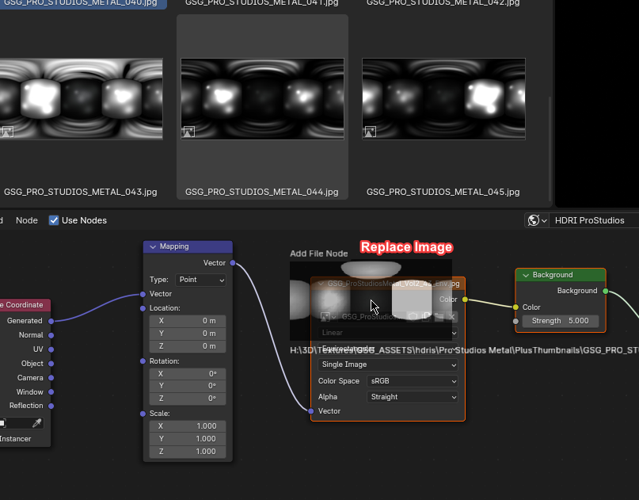Click the Mapping Rotation input socket
Screen dimensions: 639x500
pyautogui.click(x=143, y=361)
